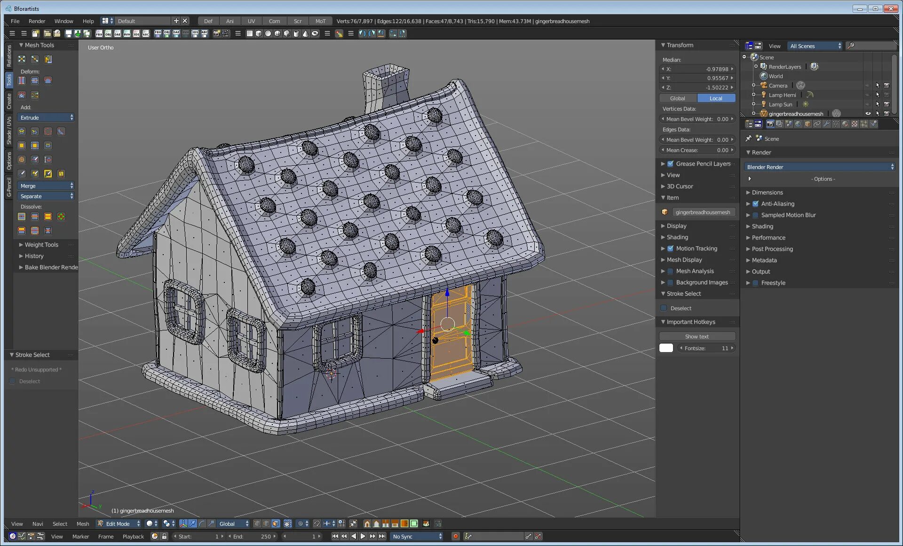
Task: Open the Edit Mode dropdown
Action: (x=119, y=523)
